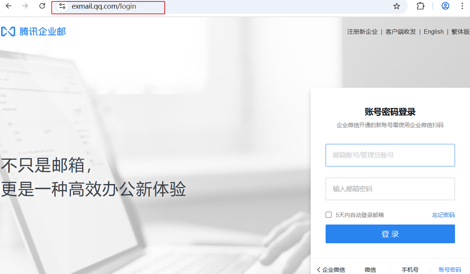Viewport: 470px width, 274px height.
Task: Reload the current page
Action: [x=41, y=6]
